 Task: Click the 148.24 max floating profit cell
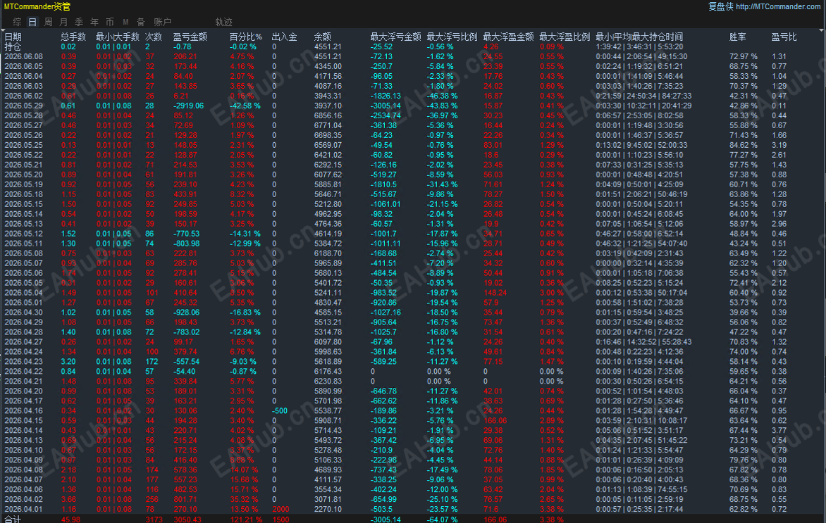[x=495, y=293]
